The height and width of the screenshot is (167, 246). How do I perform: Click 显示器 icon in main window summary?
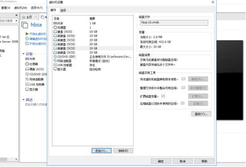27,89
